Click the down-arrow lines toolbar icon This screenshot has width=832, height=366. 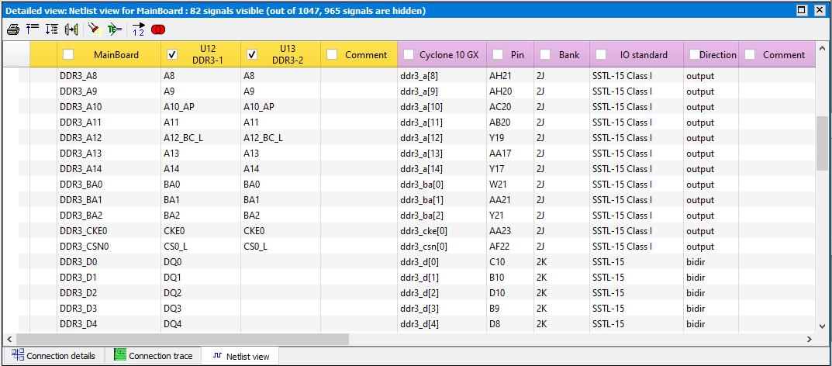(51, 29)
